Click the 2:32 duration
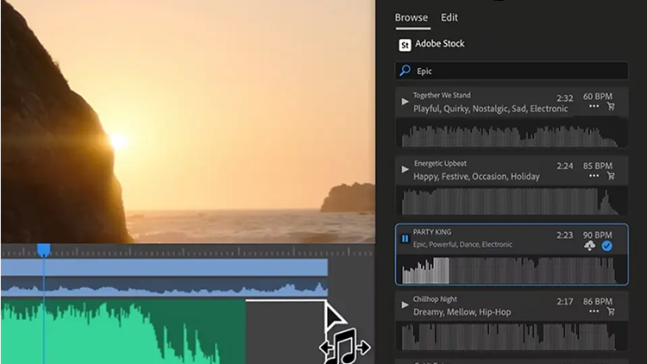This screenshot has height=364, width=647. pyautogui.click(x=564, y=98)
